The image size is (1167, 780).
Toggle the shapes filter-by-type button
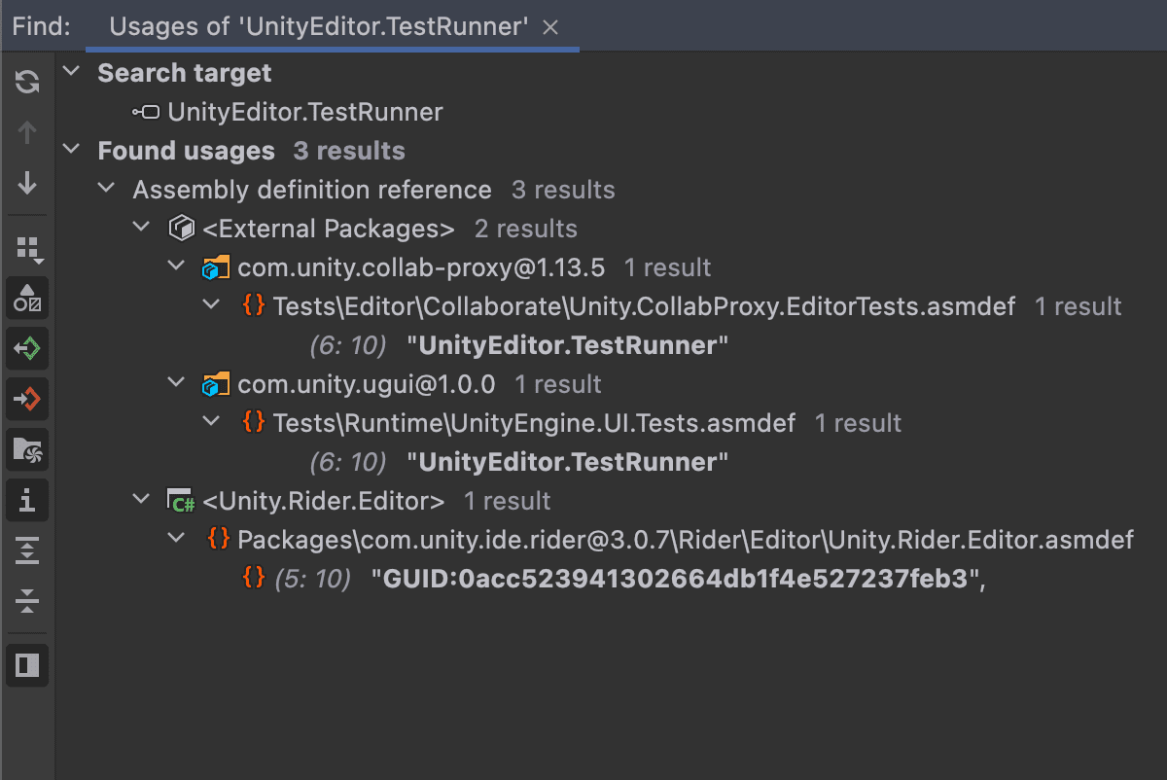coord(27,300)
